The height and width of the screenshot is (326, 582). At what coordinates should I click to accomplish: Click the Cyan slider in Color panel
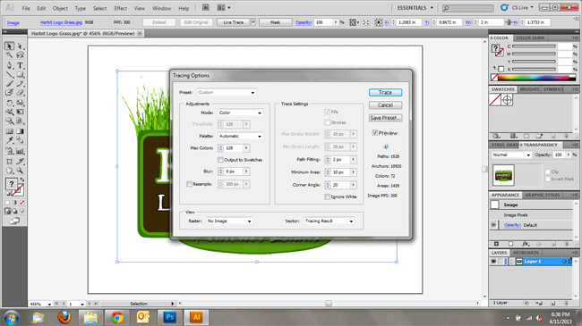(x=534, y=46)
